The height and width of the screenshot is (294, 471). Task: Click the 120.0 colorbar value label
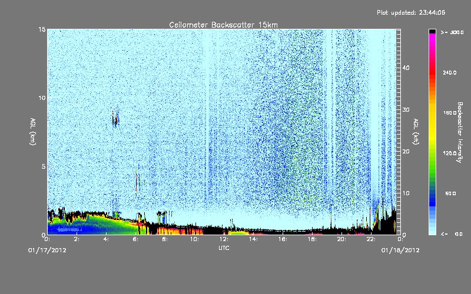click(450, 153)
